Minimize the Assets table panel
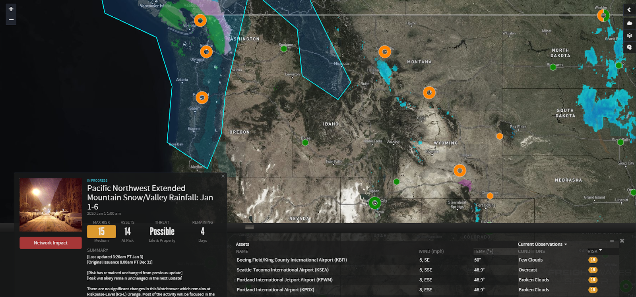This screenshot has height=297, width=636. pyautogui.click(x=612, y=241)
